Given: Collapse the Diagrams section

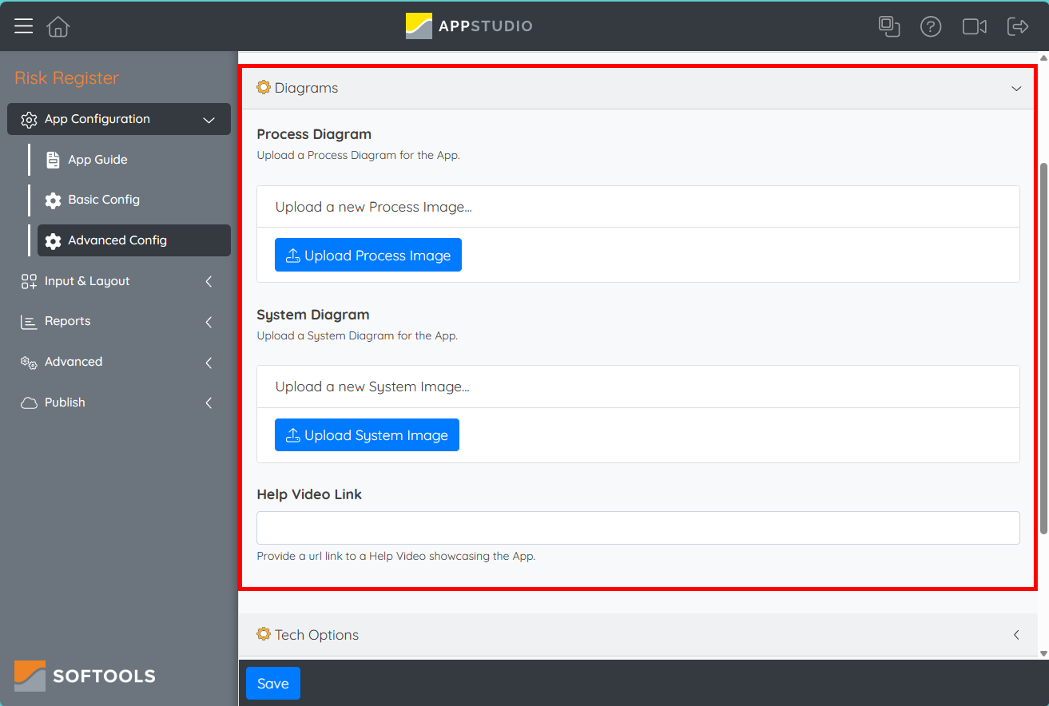Looking at the screenshot, I should (x=1016, y=88).
